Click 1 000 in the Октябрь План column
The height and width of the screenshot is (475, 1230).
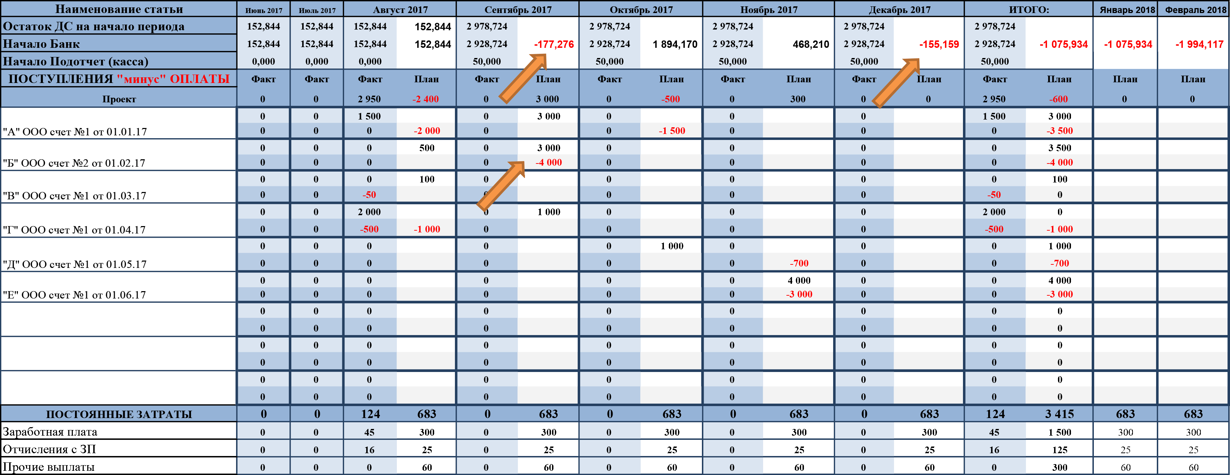(671, 246)
